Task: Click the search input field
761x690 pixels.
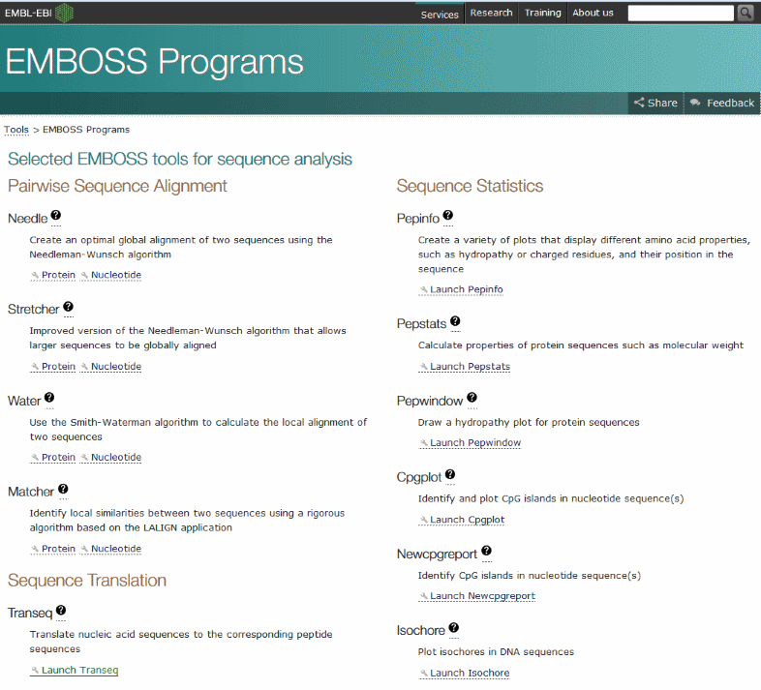Action: 681,13
